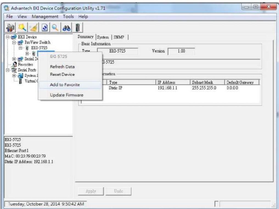Click the disabled Apply button
Viewport: 279px width, 209px height.
(91, 191)
